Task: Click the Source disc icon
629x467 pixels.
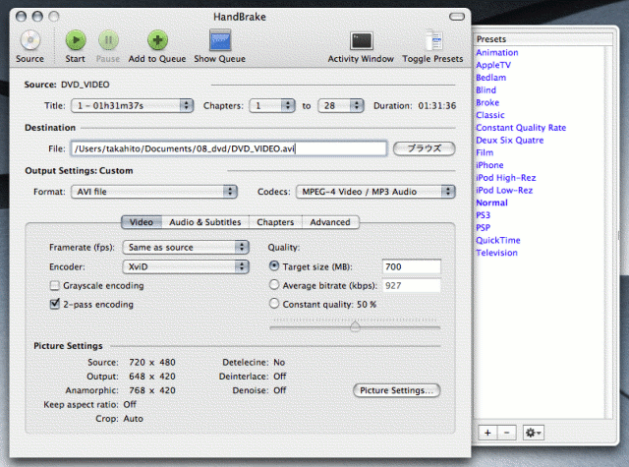Action: [x=29, y=40]
